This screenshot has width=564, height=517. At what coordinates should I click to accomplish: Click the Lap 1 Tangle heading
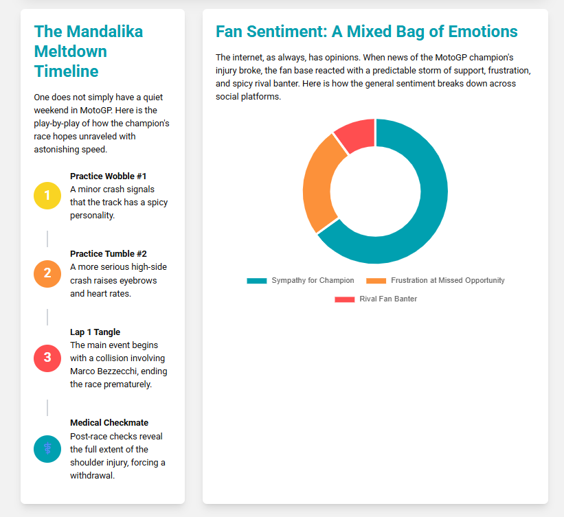(95, 332)
